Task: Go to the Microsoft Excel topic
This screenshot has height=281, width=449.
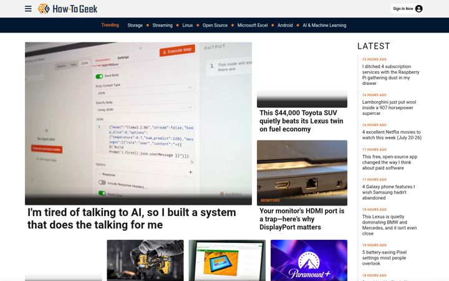Action: (x=253, y=25)
